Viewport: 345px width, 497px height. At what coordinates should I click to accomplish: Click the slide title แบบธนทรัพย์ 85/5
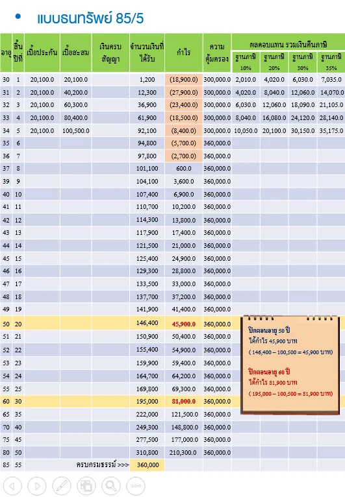(x=90, y=18)
